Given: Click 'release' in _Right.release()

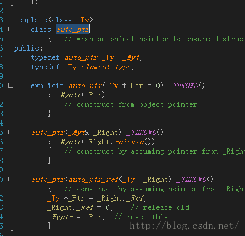Looking at the screenshot, I should tap(129, 142).
